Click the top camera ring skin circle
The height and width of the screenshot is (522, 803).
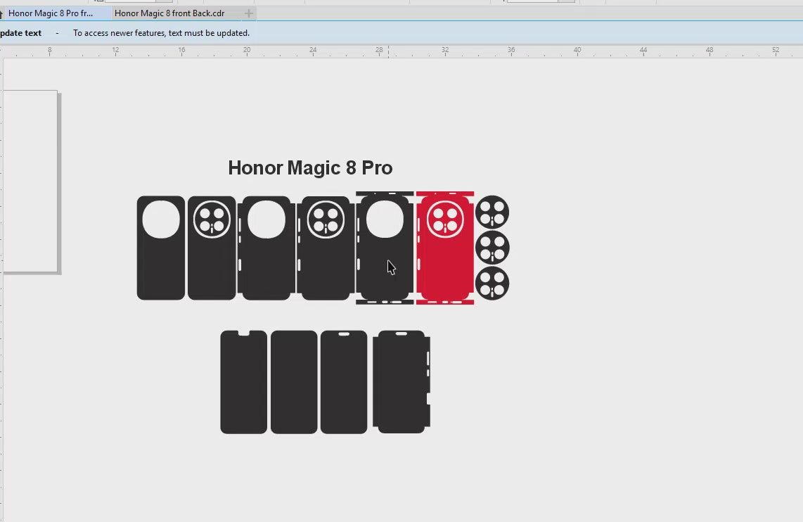tap(492, 212)
